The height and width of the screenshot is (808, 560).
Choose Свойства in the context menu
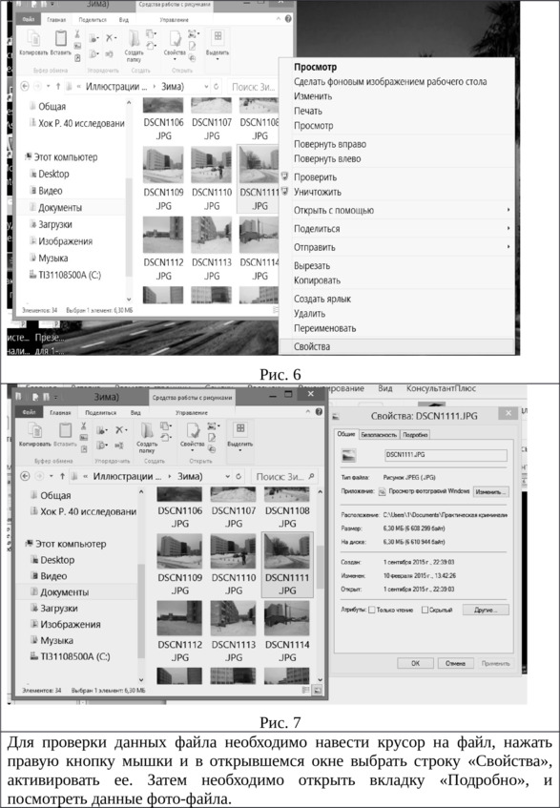312,347
